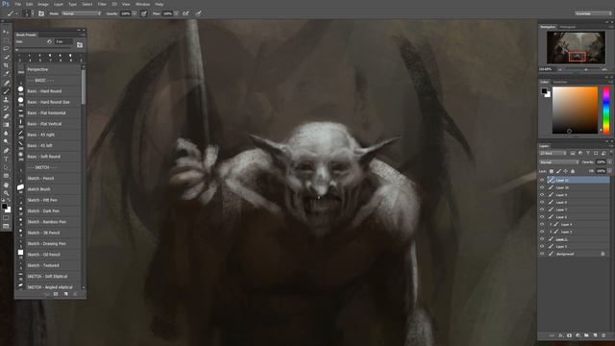Choose the Sketch - Pencil brush preset
This screenshot has height=346, width=615.
(49, 178)
